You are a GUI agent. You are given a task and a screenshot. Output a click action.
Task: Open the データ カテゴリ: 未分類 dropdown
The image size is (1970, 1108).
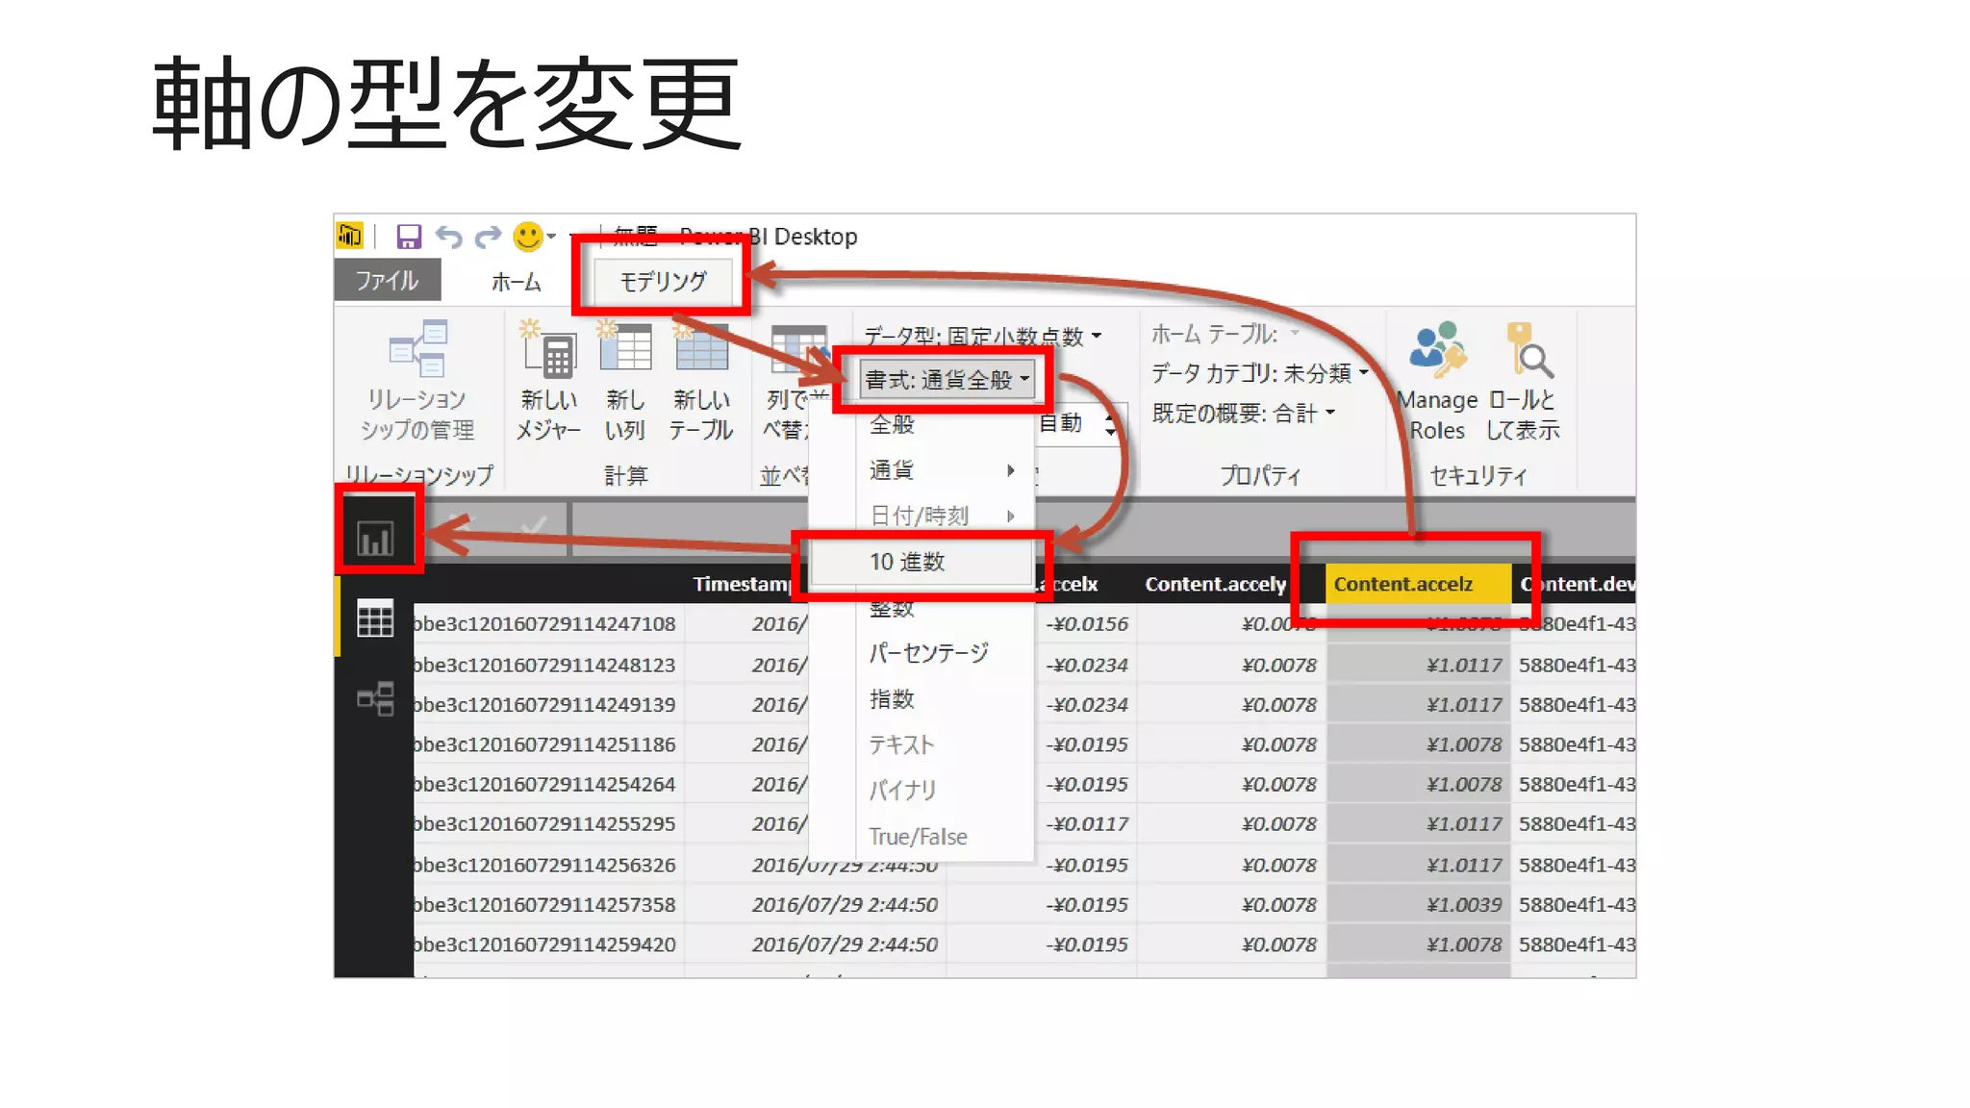point(1259,373)
